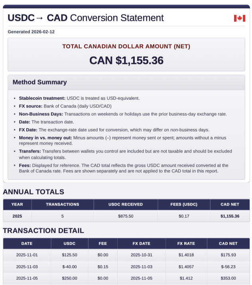This screenshot has height=285, width=252.
Task: Click the $353.00 CAD net value
Action: tap(228, 278)
